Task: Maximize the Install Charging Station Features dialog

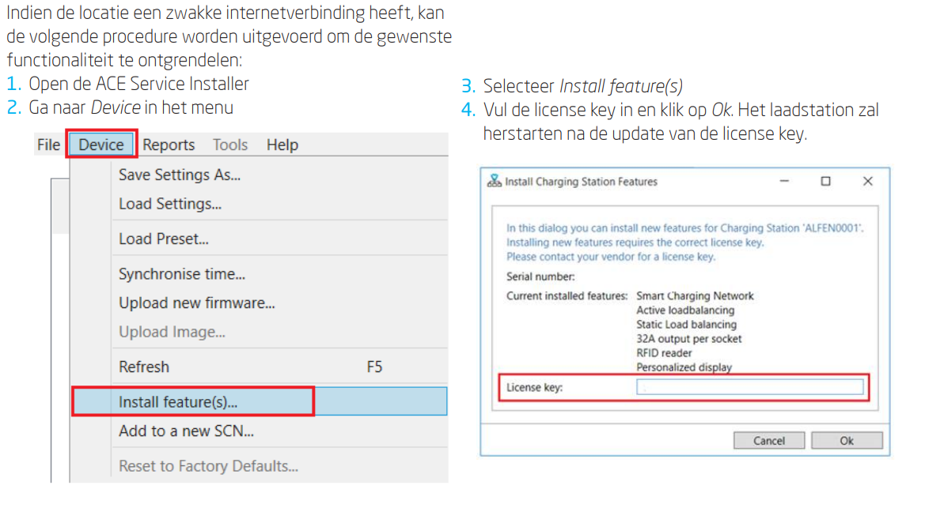Action: 826,182
